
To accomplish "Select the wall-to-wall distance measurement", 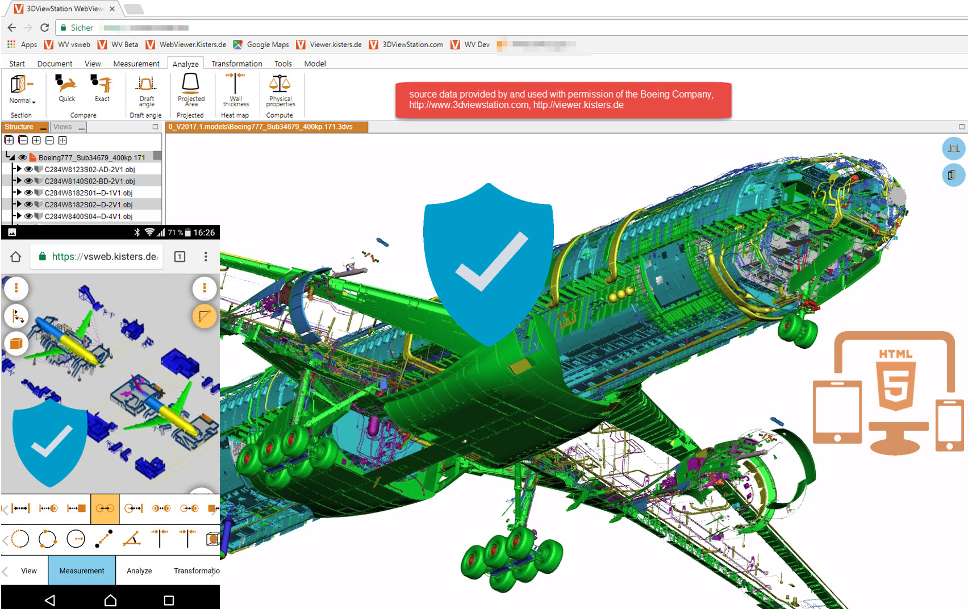I will [x=20, y=508].
